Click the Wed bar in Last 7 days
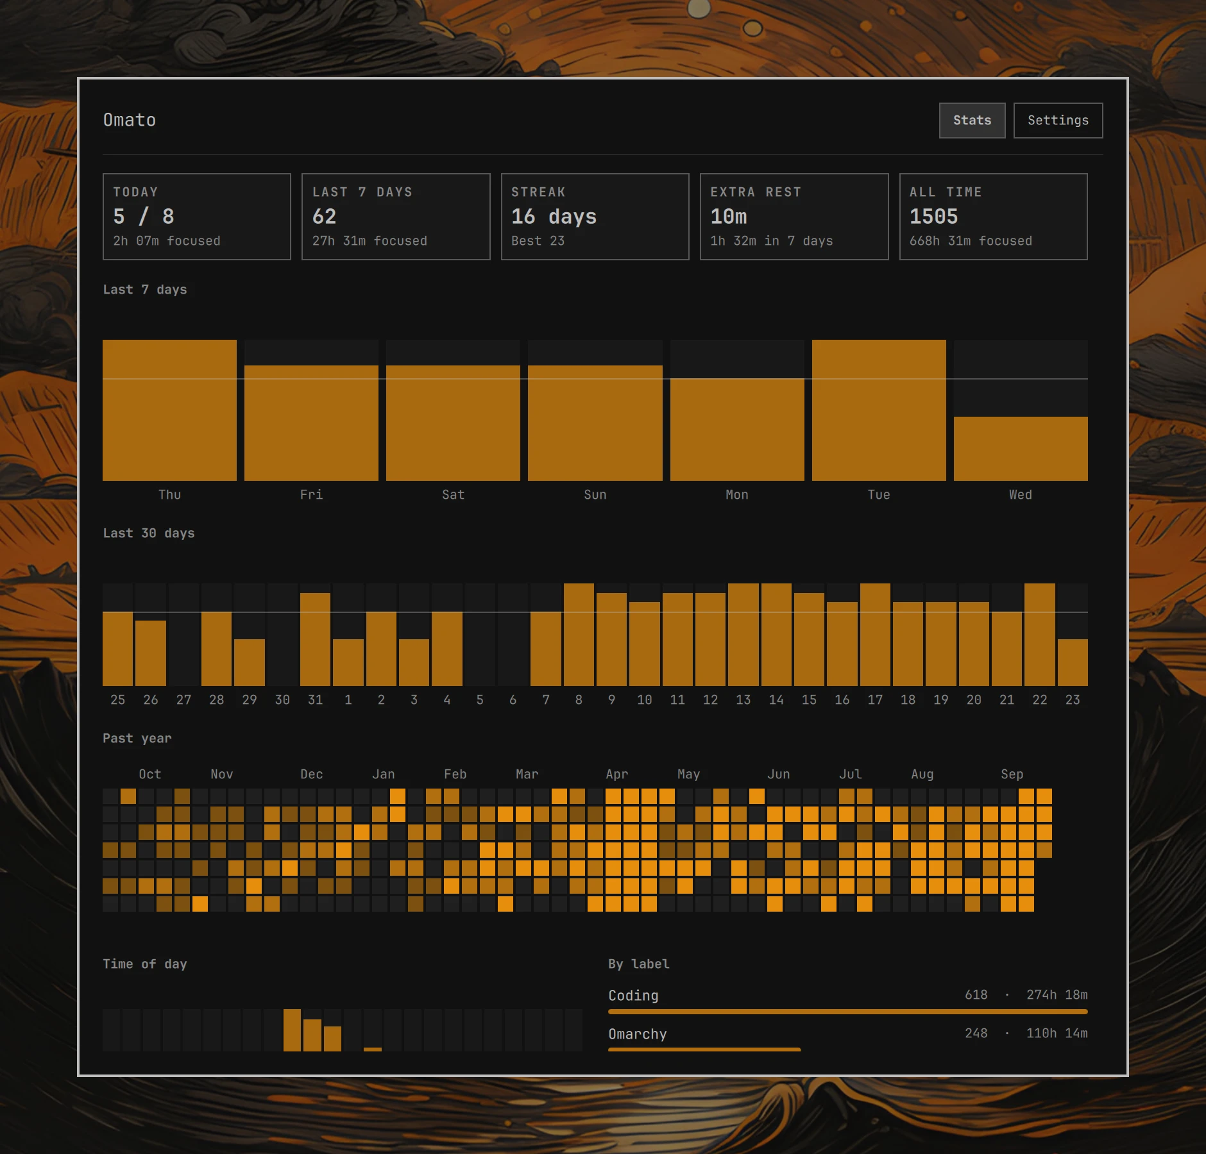The height and width of the screenshot is (1154, 1206). [x=1021, y=449]
